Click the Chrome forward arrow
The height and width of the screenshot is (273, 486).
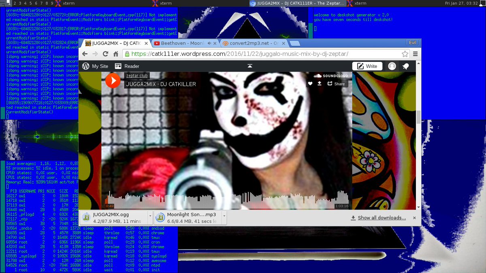click(x=95, y=54)
